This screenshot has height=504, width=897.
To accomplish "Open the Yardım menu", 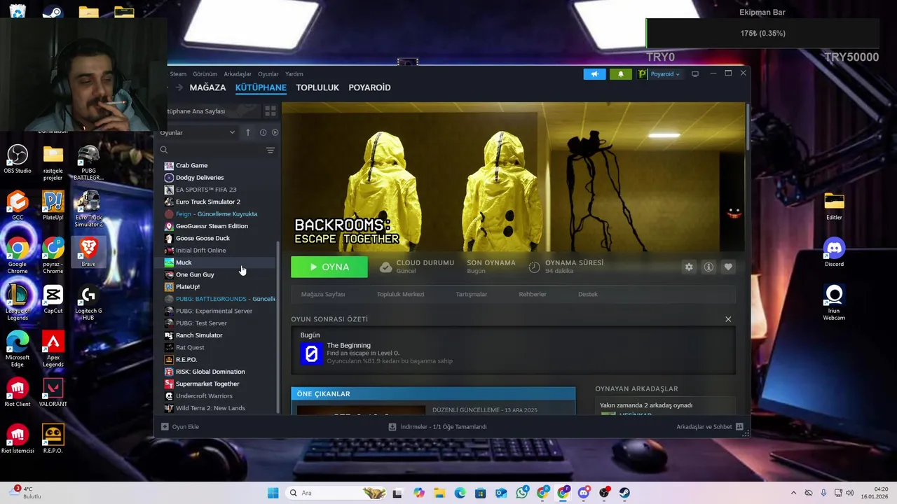I will click(x=294, y=73).
